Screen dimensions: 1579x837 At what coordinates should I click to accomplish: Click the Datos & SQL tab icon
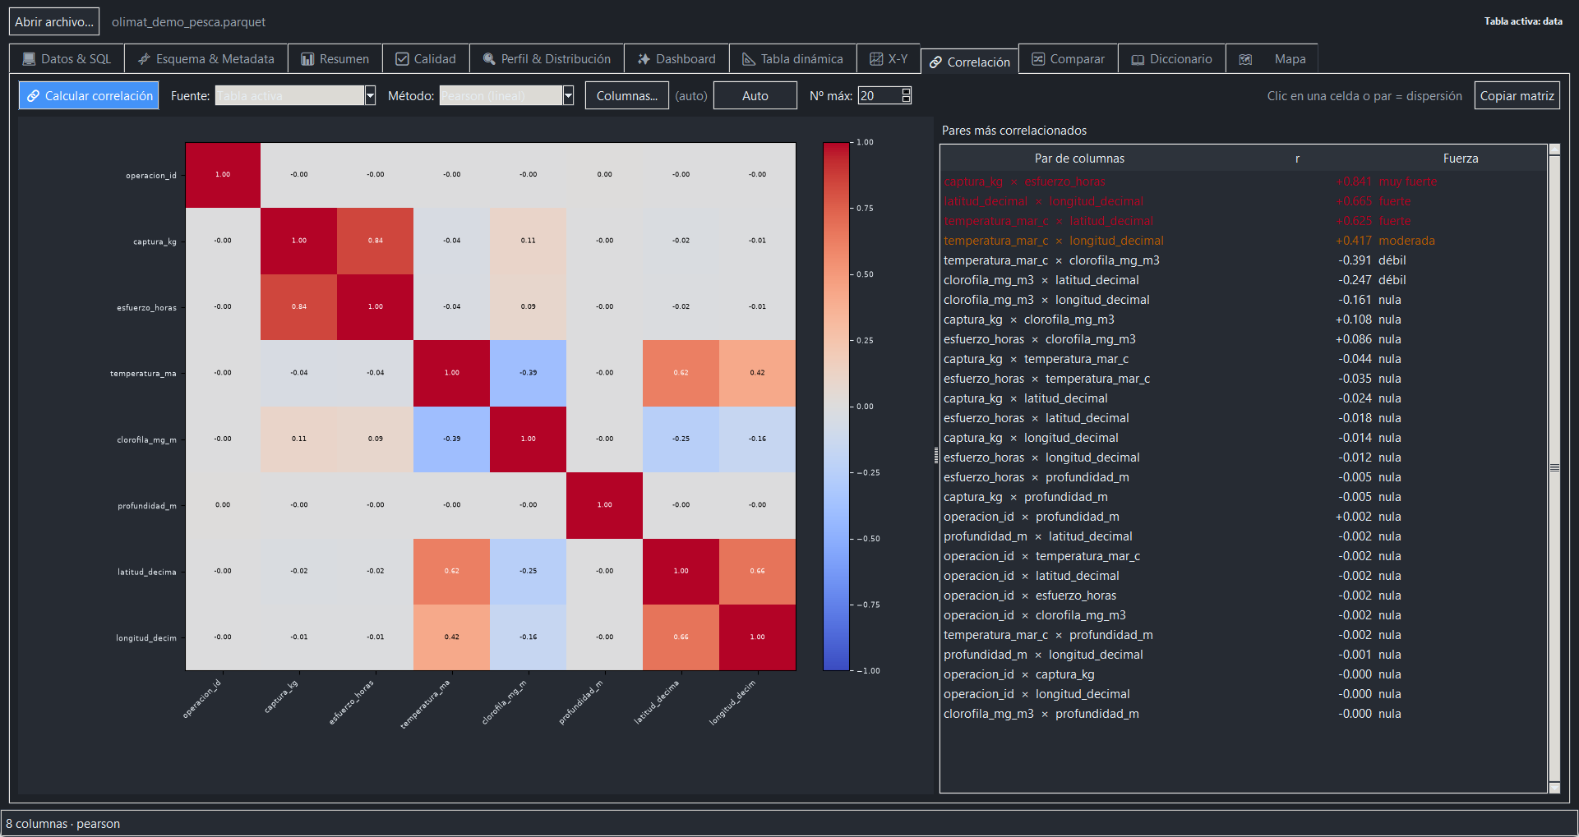[x=29, y=59]
